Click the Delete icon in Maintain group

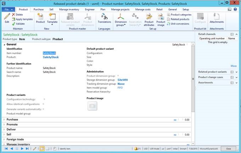coord(18,15)
